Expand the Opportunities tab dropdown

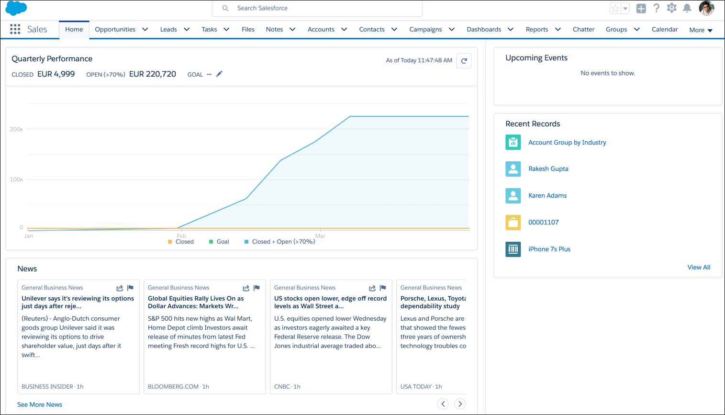coord(145,29)
